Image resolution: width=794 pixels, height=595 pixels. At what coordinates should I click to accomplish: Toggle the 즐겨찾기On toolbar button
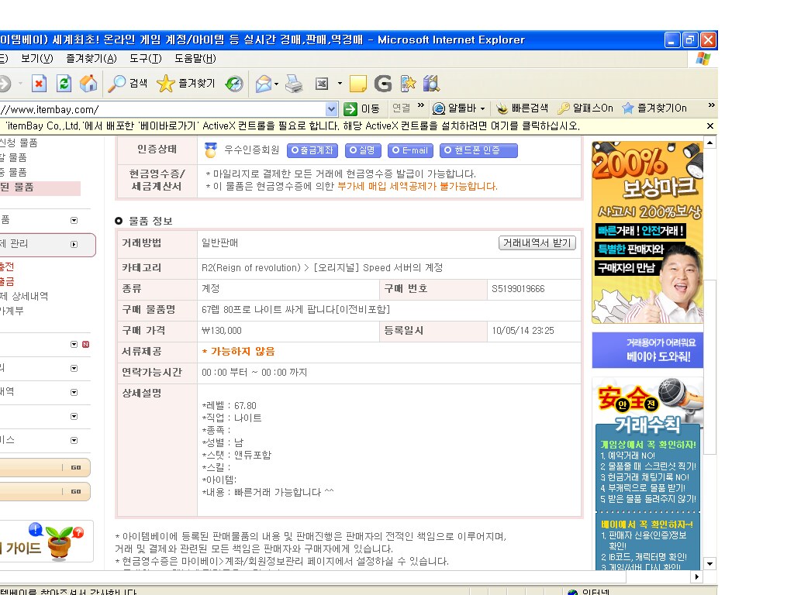[654, 108]
